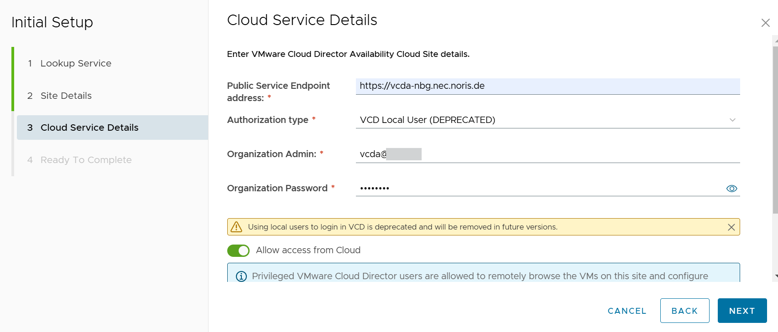
Task: Focus the Public Service Endpoint address field
Action: click(x=548, y=86)
